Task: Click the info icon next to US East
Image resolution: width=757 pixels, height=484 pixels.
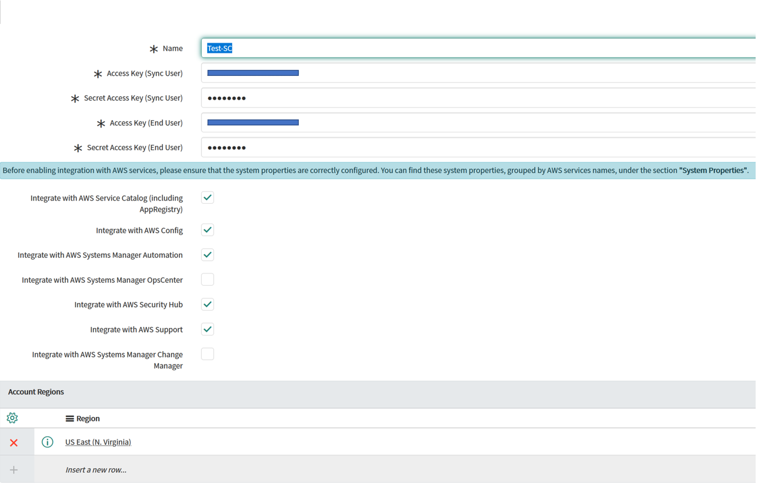Action: coord(47,442)
